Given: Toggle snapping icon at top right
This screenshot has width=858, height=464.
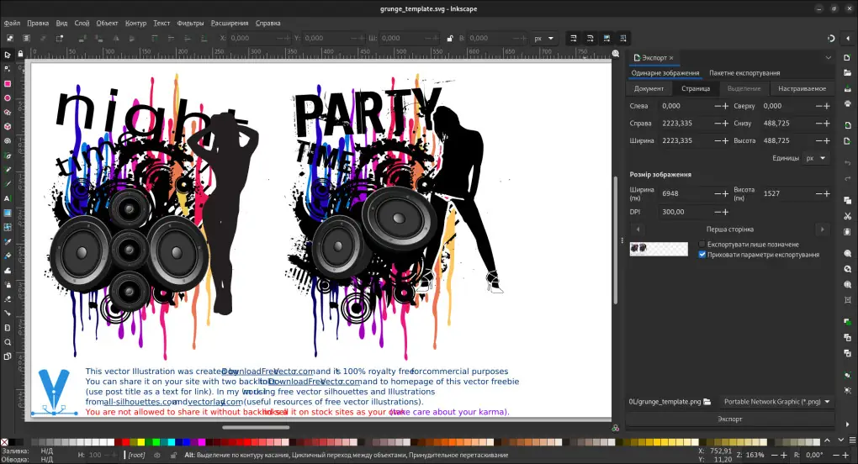Looking at the screenshot, I should 830,39.
